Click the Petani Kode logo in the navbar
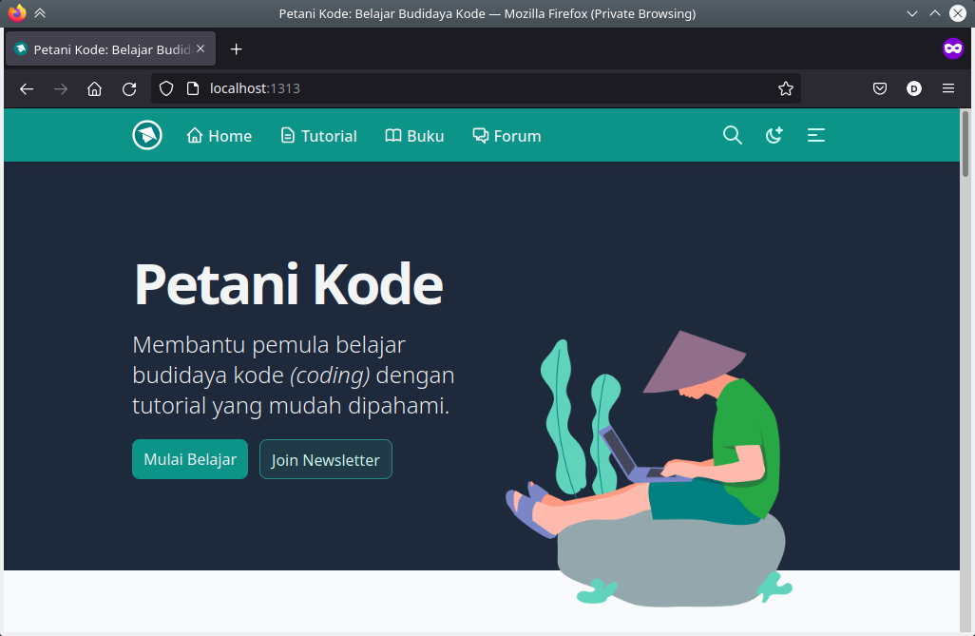 coord(147,135)
